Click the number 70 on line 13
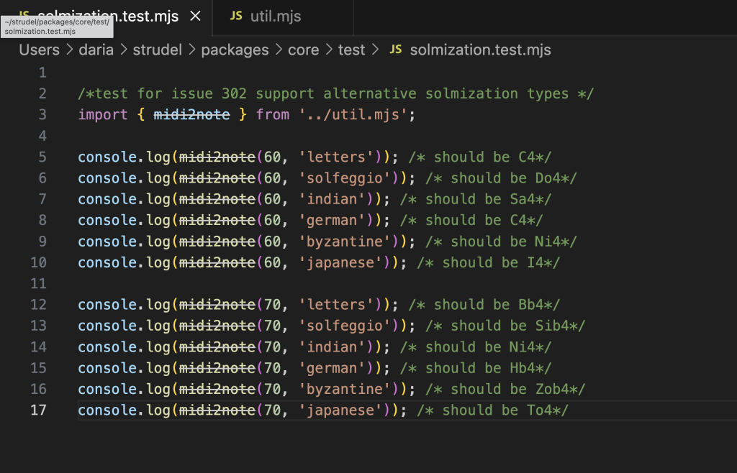 (272, 326)
